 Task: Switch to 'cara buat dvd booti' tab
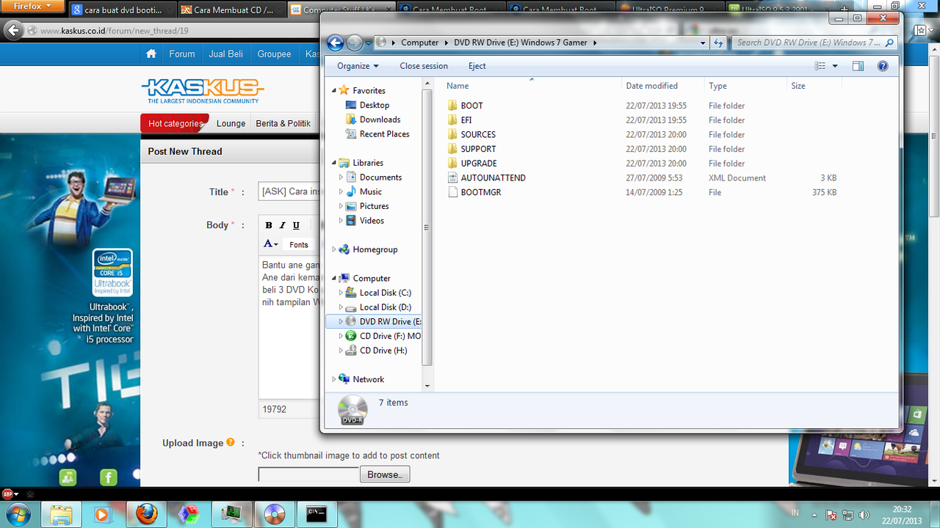(x=122, y=10)
